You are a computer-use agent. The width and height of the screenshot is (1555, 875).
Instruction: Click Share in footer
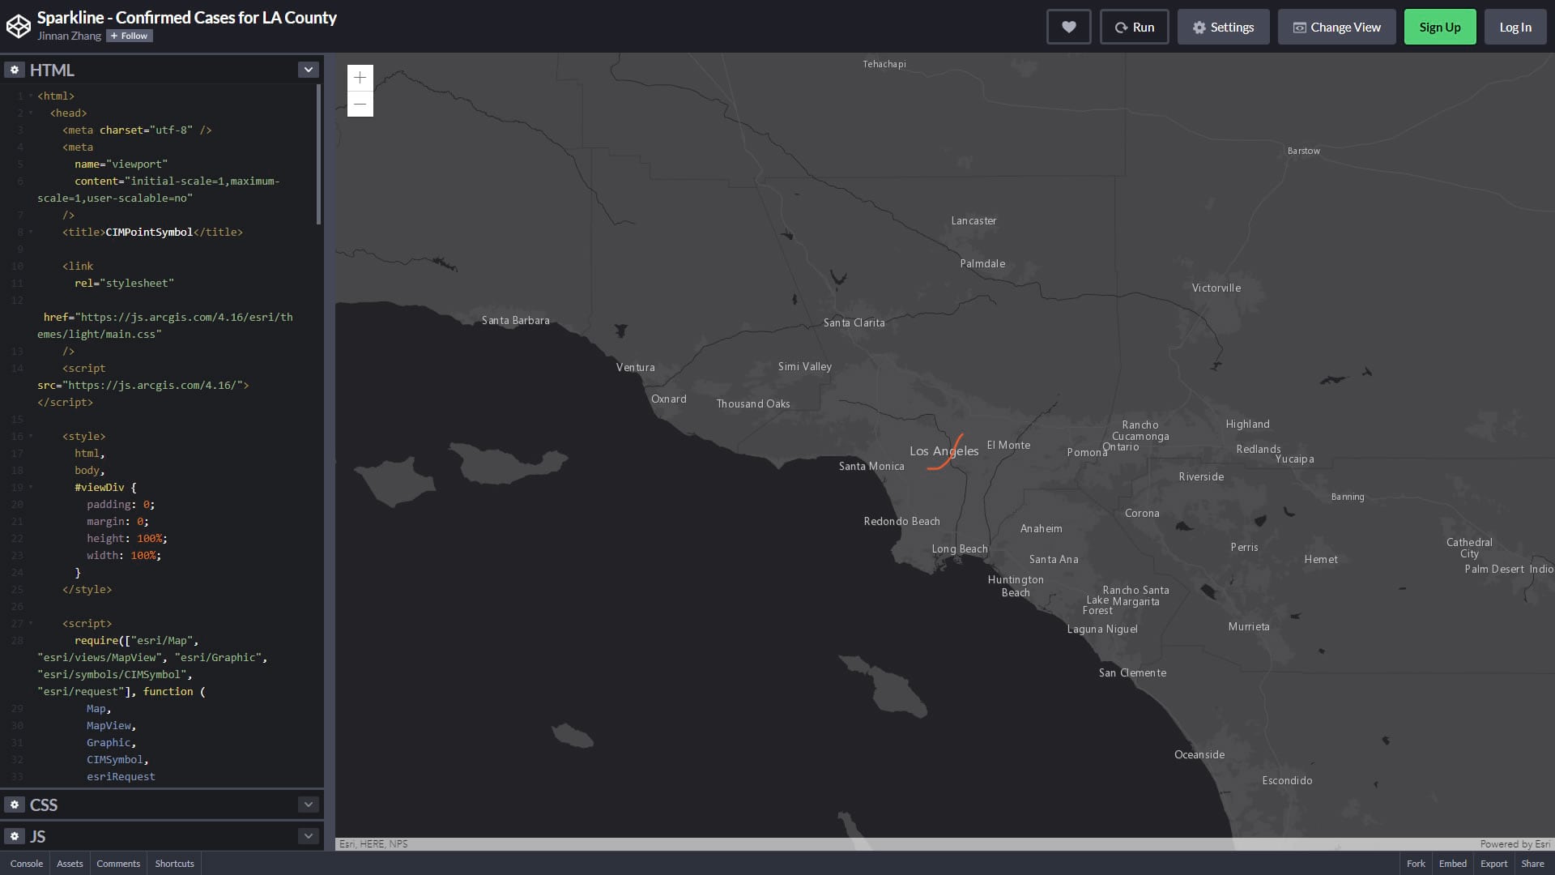coord(1532,864)
